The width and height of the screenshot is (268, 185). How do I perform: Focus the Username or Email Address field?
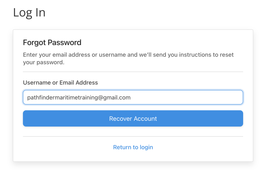click(133, 97)
